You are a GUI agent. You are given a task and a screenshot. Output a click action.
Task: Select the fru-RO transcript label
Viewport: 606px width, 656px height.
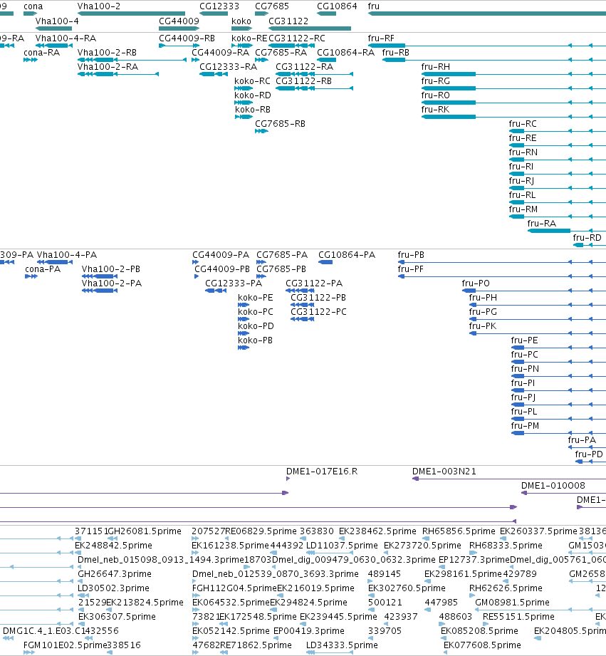click(x=435, y=95)
